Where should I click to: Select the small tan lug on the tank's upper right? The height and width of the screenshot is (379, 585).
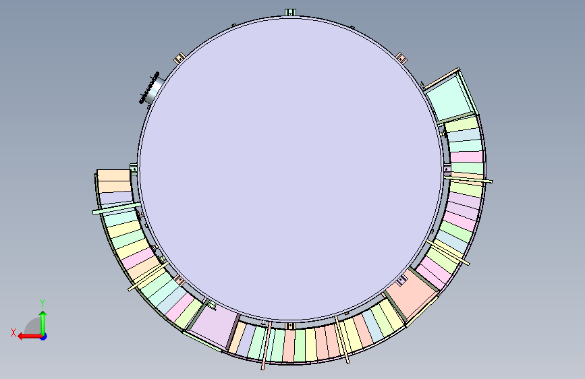point(401,58)
